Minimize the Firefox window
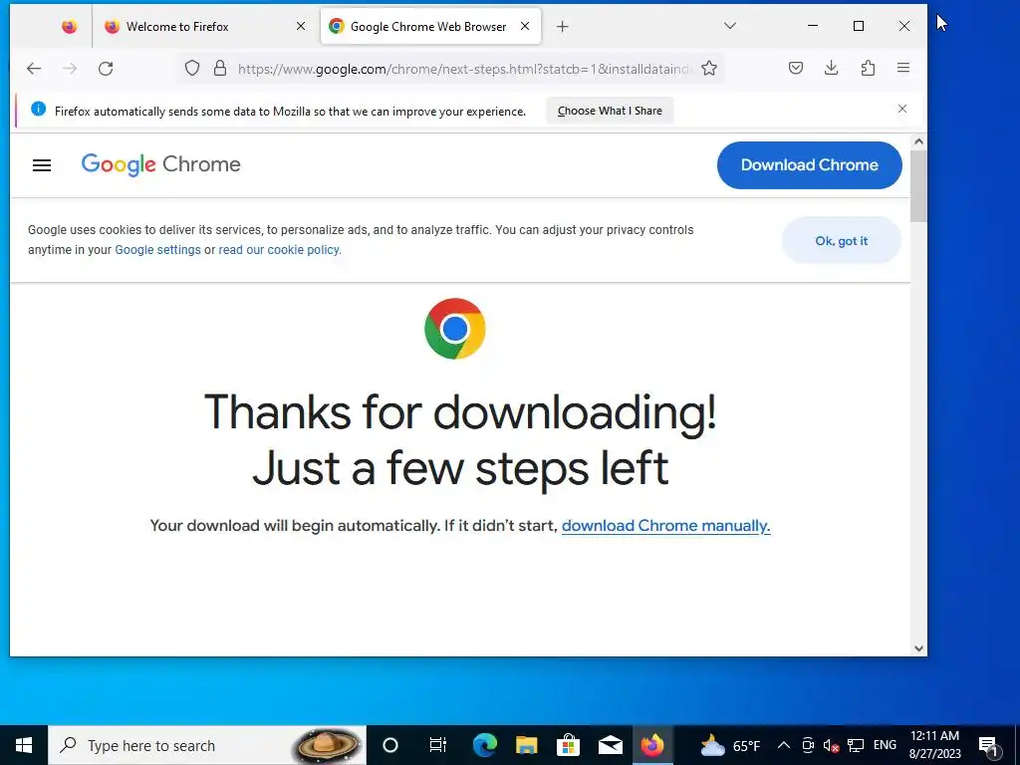This screenshot has height=765, width=1020. coord(813,26)
